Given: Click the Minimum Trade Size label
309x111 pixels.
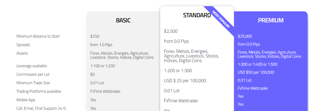Looking at the screenshot, I should [x=33, y=83].
